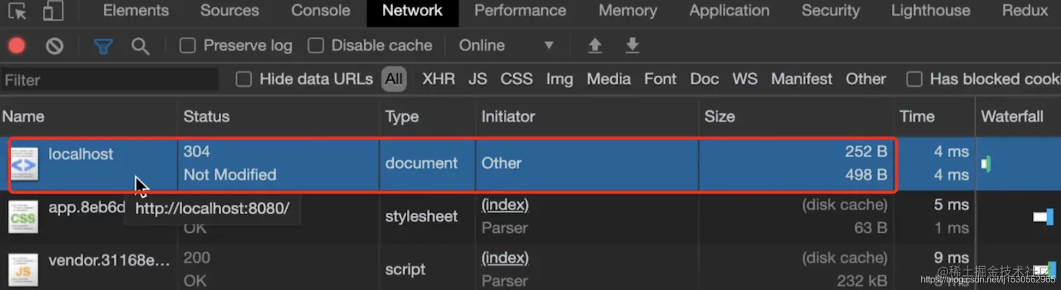This screenshot has height=290, width=1061.
Task: Open the (index) initiator link for stylesheet
Action: click(x=505, y=205)
